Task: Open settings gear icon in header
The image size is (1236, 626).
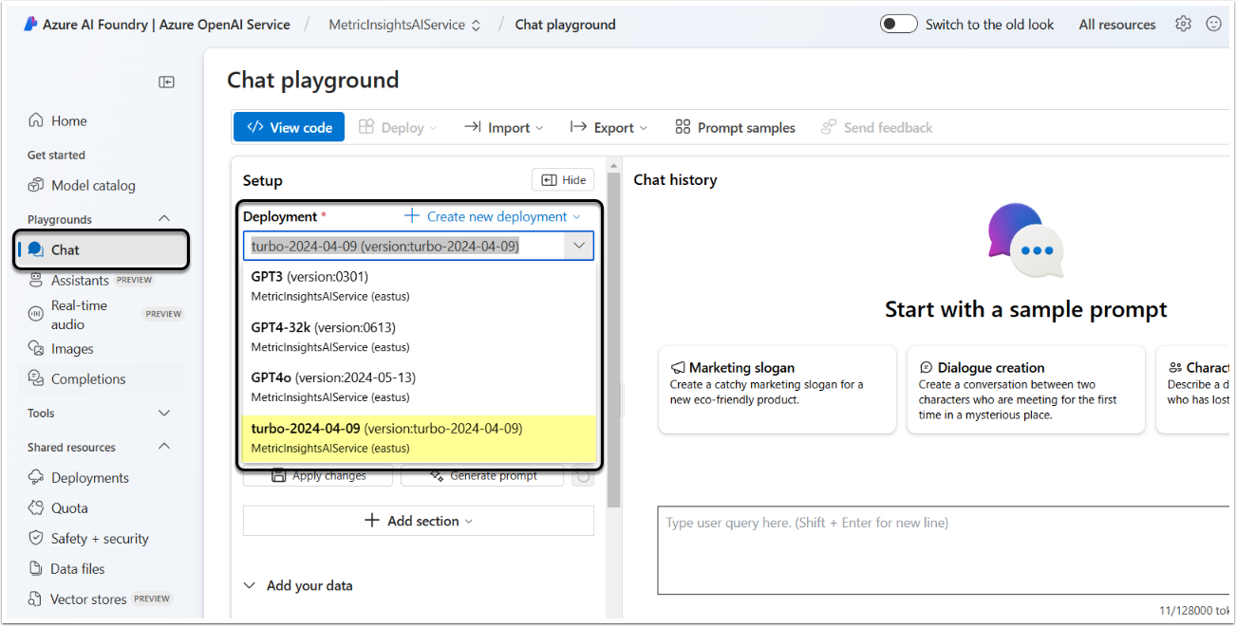Action: tap(1183, 24)
